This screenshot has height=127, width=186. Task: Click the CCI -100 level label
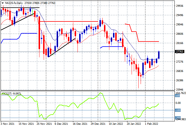tap(178, 110)
